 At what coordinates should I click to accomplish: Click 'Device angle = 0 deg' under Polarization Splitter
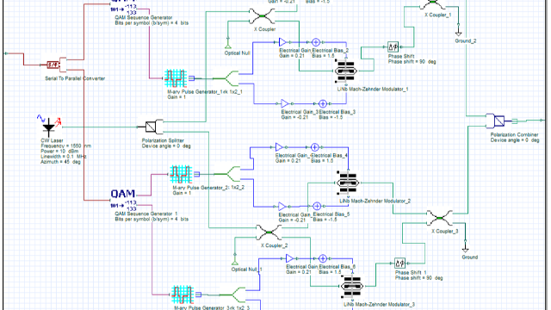166,146
